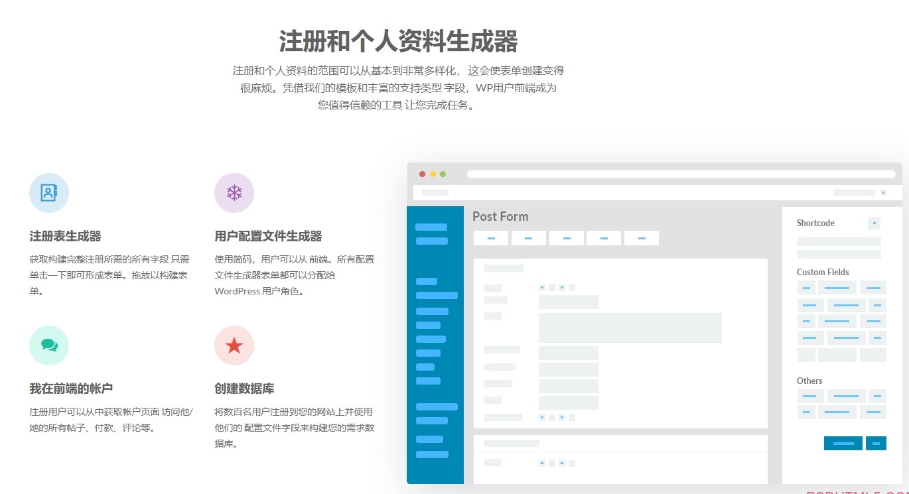Select the purple snowflake profile builder icon
The image size is (909, 494).
pyautogui.click(x=234, y=192)
